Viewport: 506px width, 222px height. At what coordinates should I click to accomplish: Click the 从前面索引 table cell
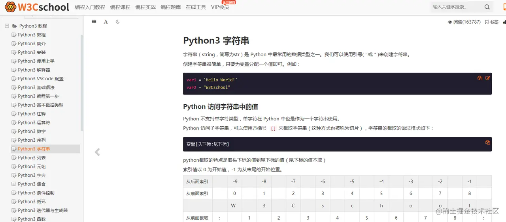[x=198, y=193]
